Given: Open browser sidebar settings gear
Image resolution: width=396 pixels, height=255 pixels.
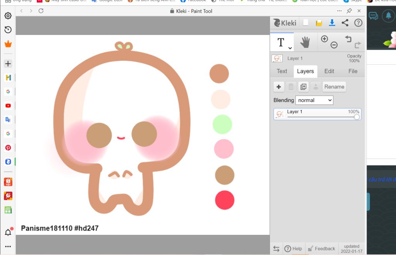Looking at the screenshot, I should click(x=8, y=15).
